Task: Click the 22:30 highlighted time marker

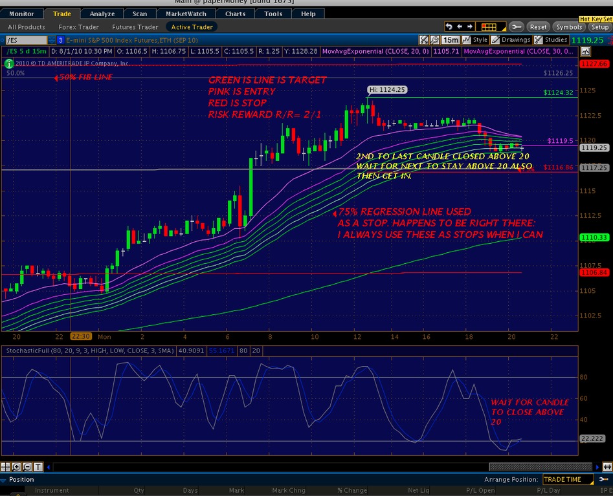Action: click(x=80, y=337)
